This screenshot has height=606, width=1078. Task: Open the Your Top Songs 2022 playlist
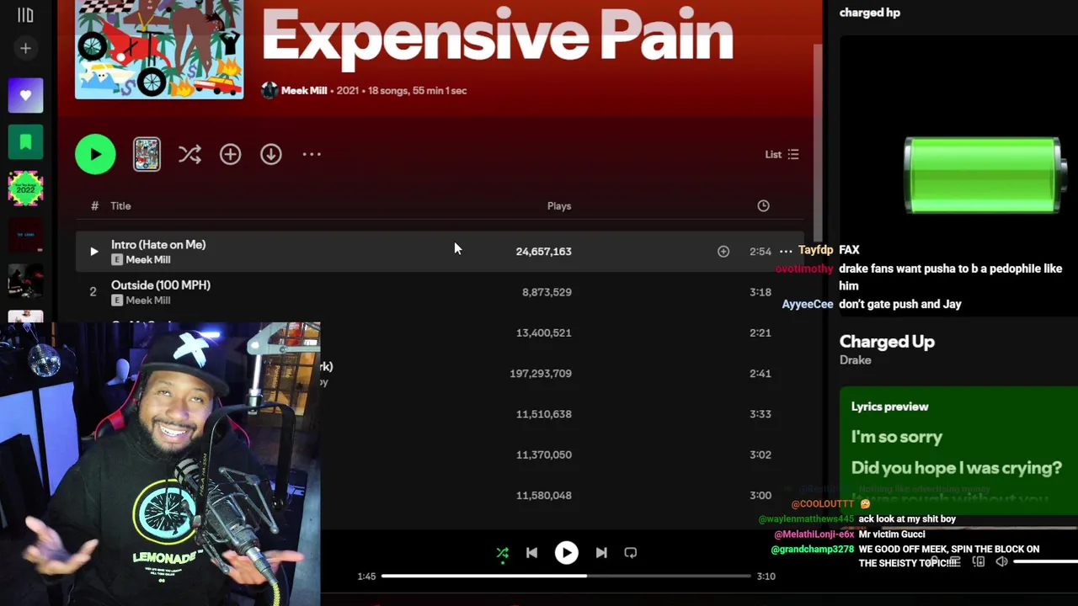coord(25,188)
